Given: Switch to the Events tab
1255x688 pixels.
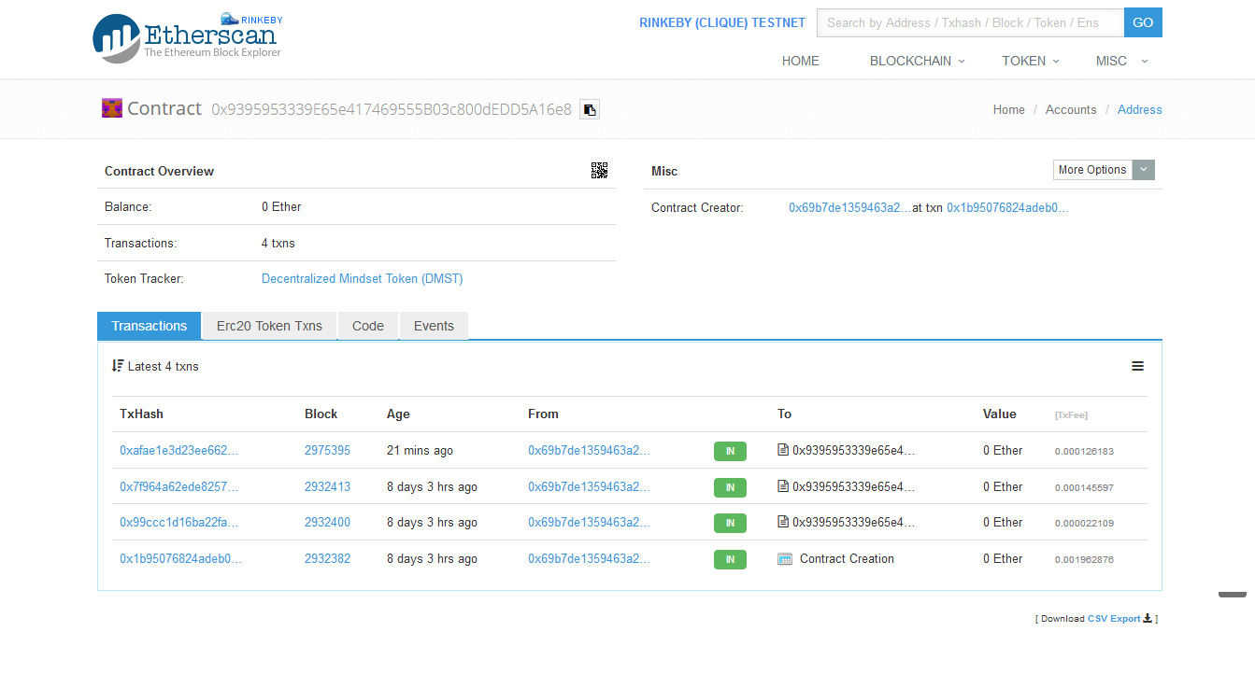Looking at the screenshot, I should pos(434,326).
